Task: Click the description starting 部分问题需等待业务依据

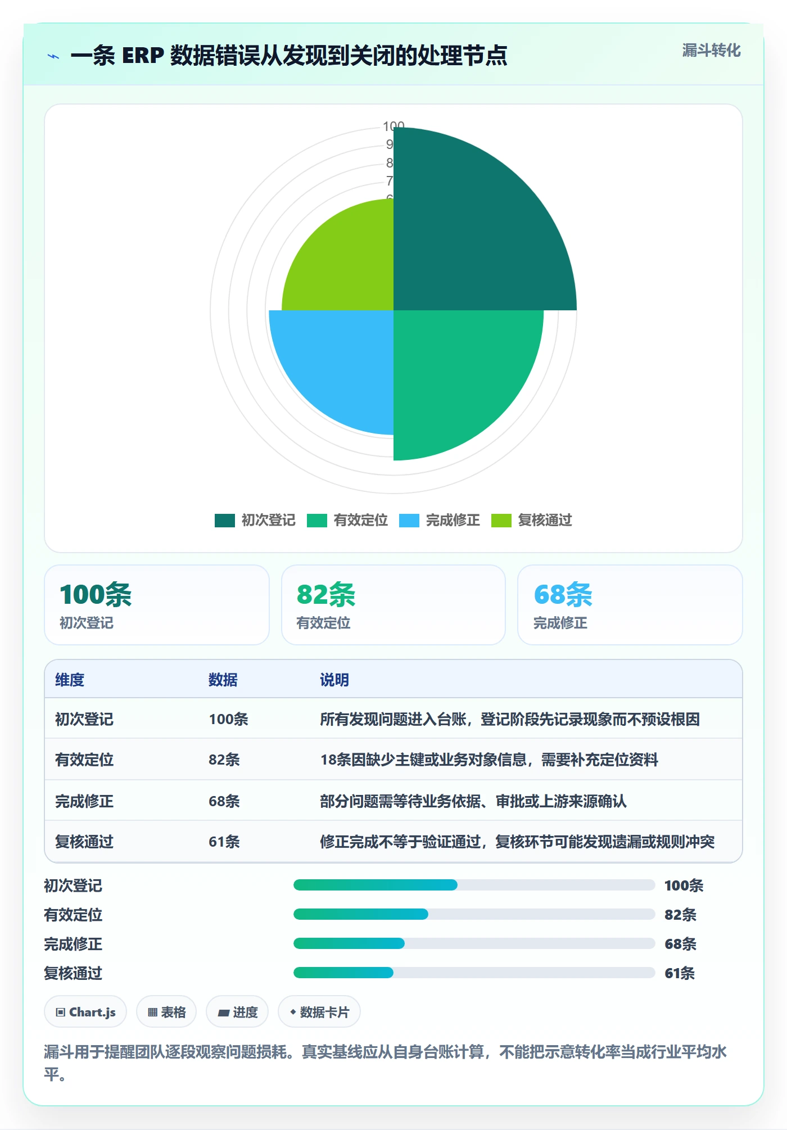Action: (473, 801)
